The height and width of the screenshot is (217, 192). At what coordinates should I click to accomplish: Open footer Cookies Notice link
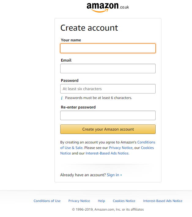pos(124,201)
